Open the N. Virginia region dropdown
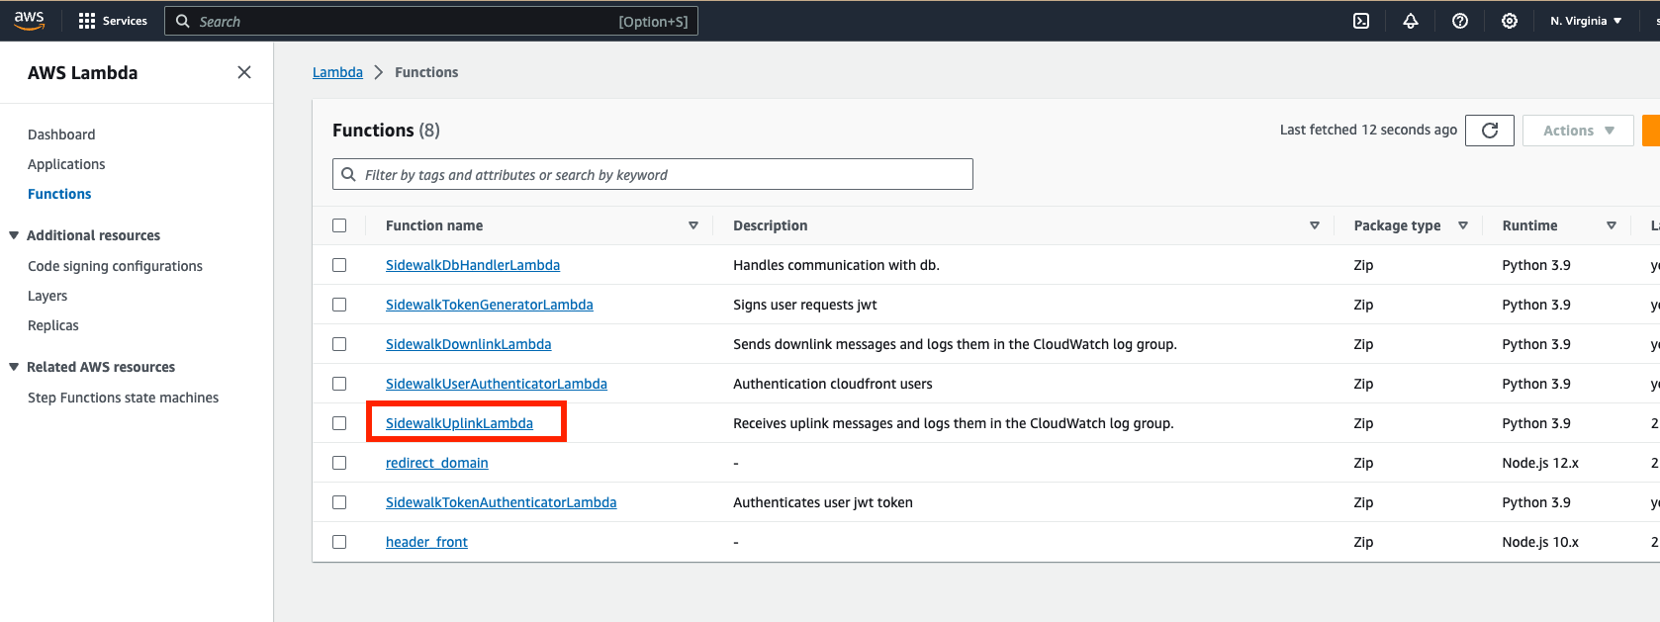The height and width of the screenshot is (622, 1660). tap(1586, 21)
